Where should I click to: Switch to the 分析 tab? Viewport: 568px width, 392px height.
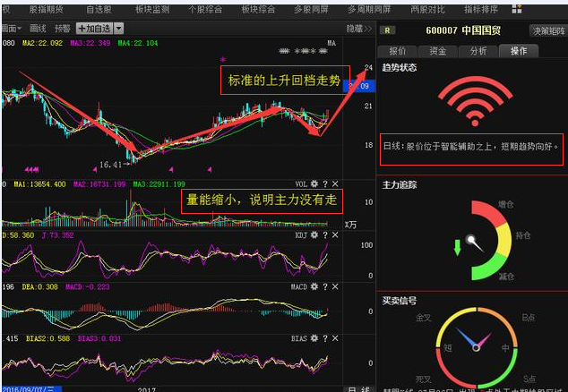click(478, 51)
